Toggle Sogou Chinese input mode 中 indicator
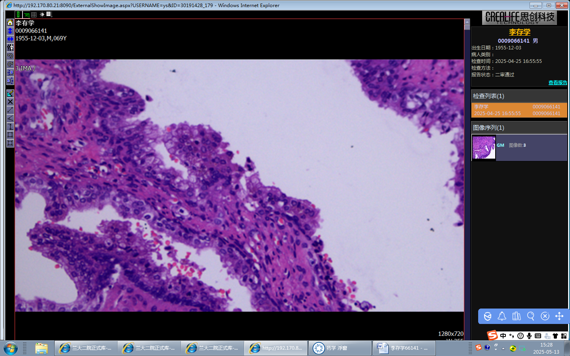Viewport: 570px width, 356px height. [x=503, y=336]
